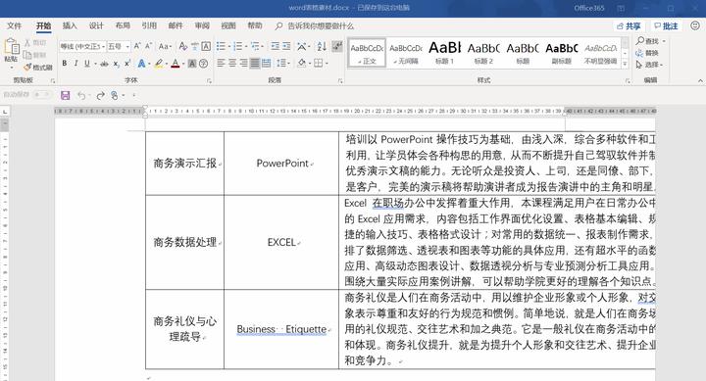Open the Font dialog launcher
Image resolution: width=706 pixels, height=381 pixels.
[x=210, y=81]
